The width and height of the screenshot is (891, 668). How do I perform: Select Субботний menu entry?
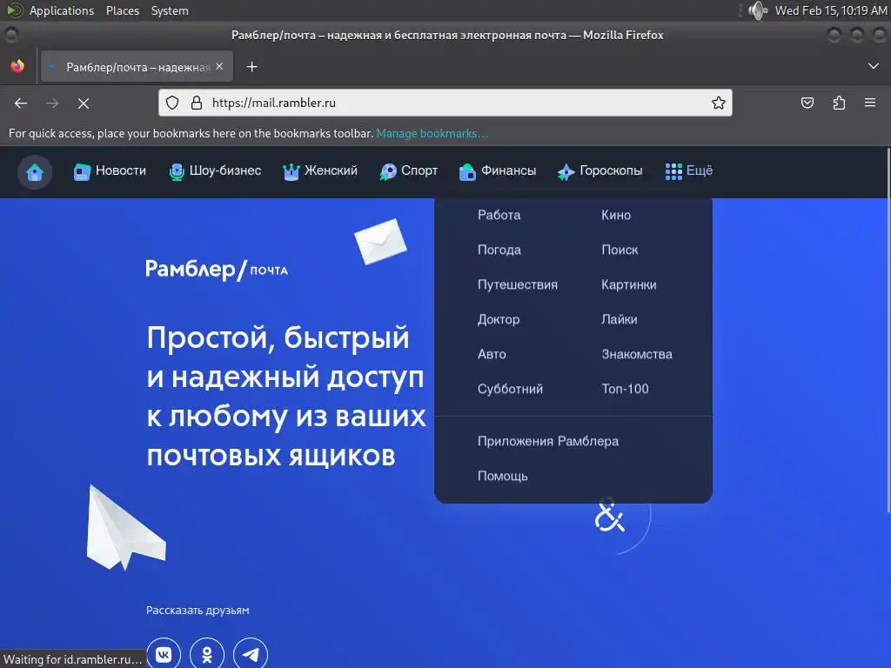pyautogui.click(x=510, y=389)
